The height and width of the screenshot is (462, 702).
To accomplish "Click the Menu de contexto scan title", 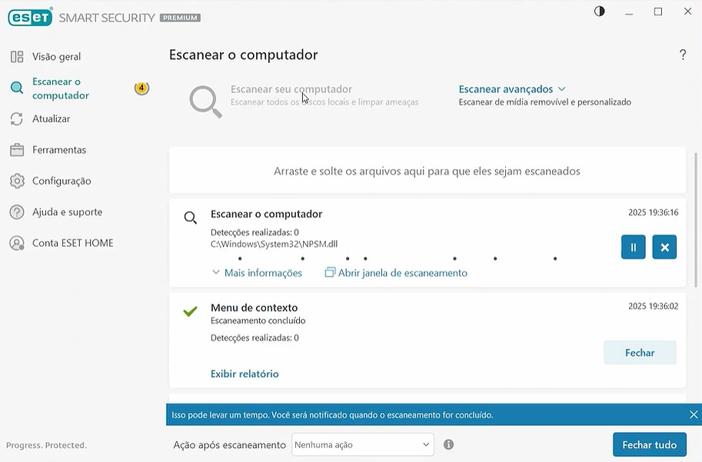I will pyautogui.click(x=254, y=307).
